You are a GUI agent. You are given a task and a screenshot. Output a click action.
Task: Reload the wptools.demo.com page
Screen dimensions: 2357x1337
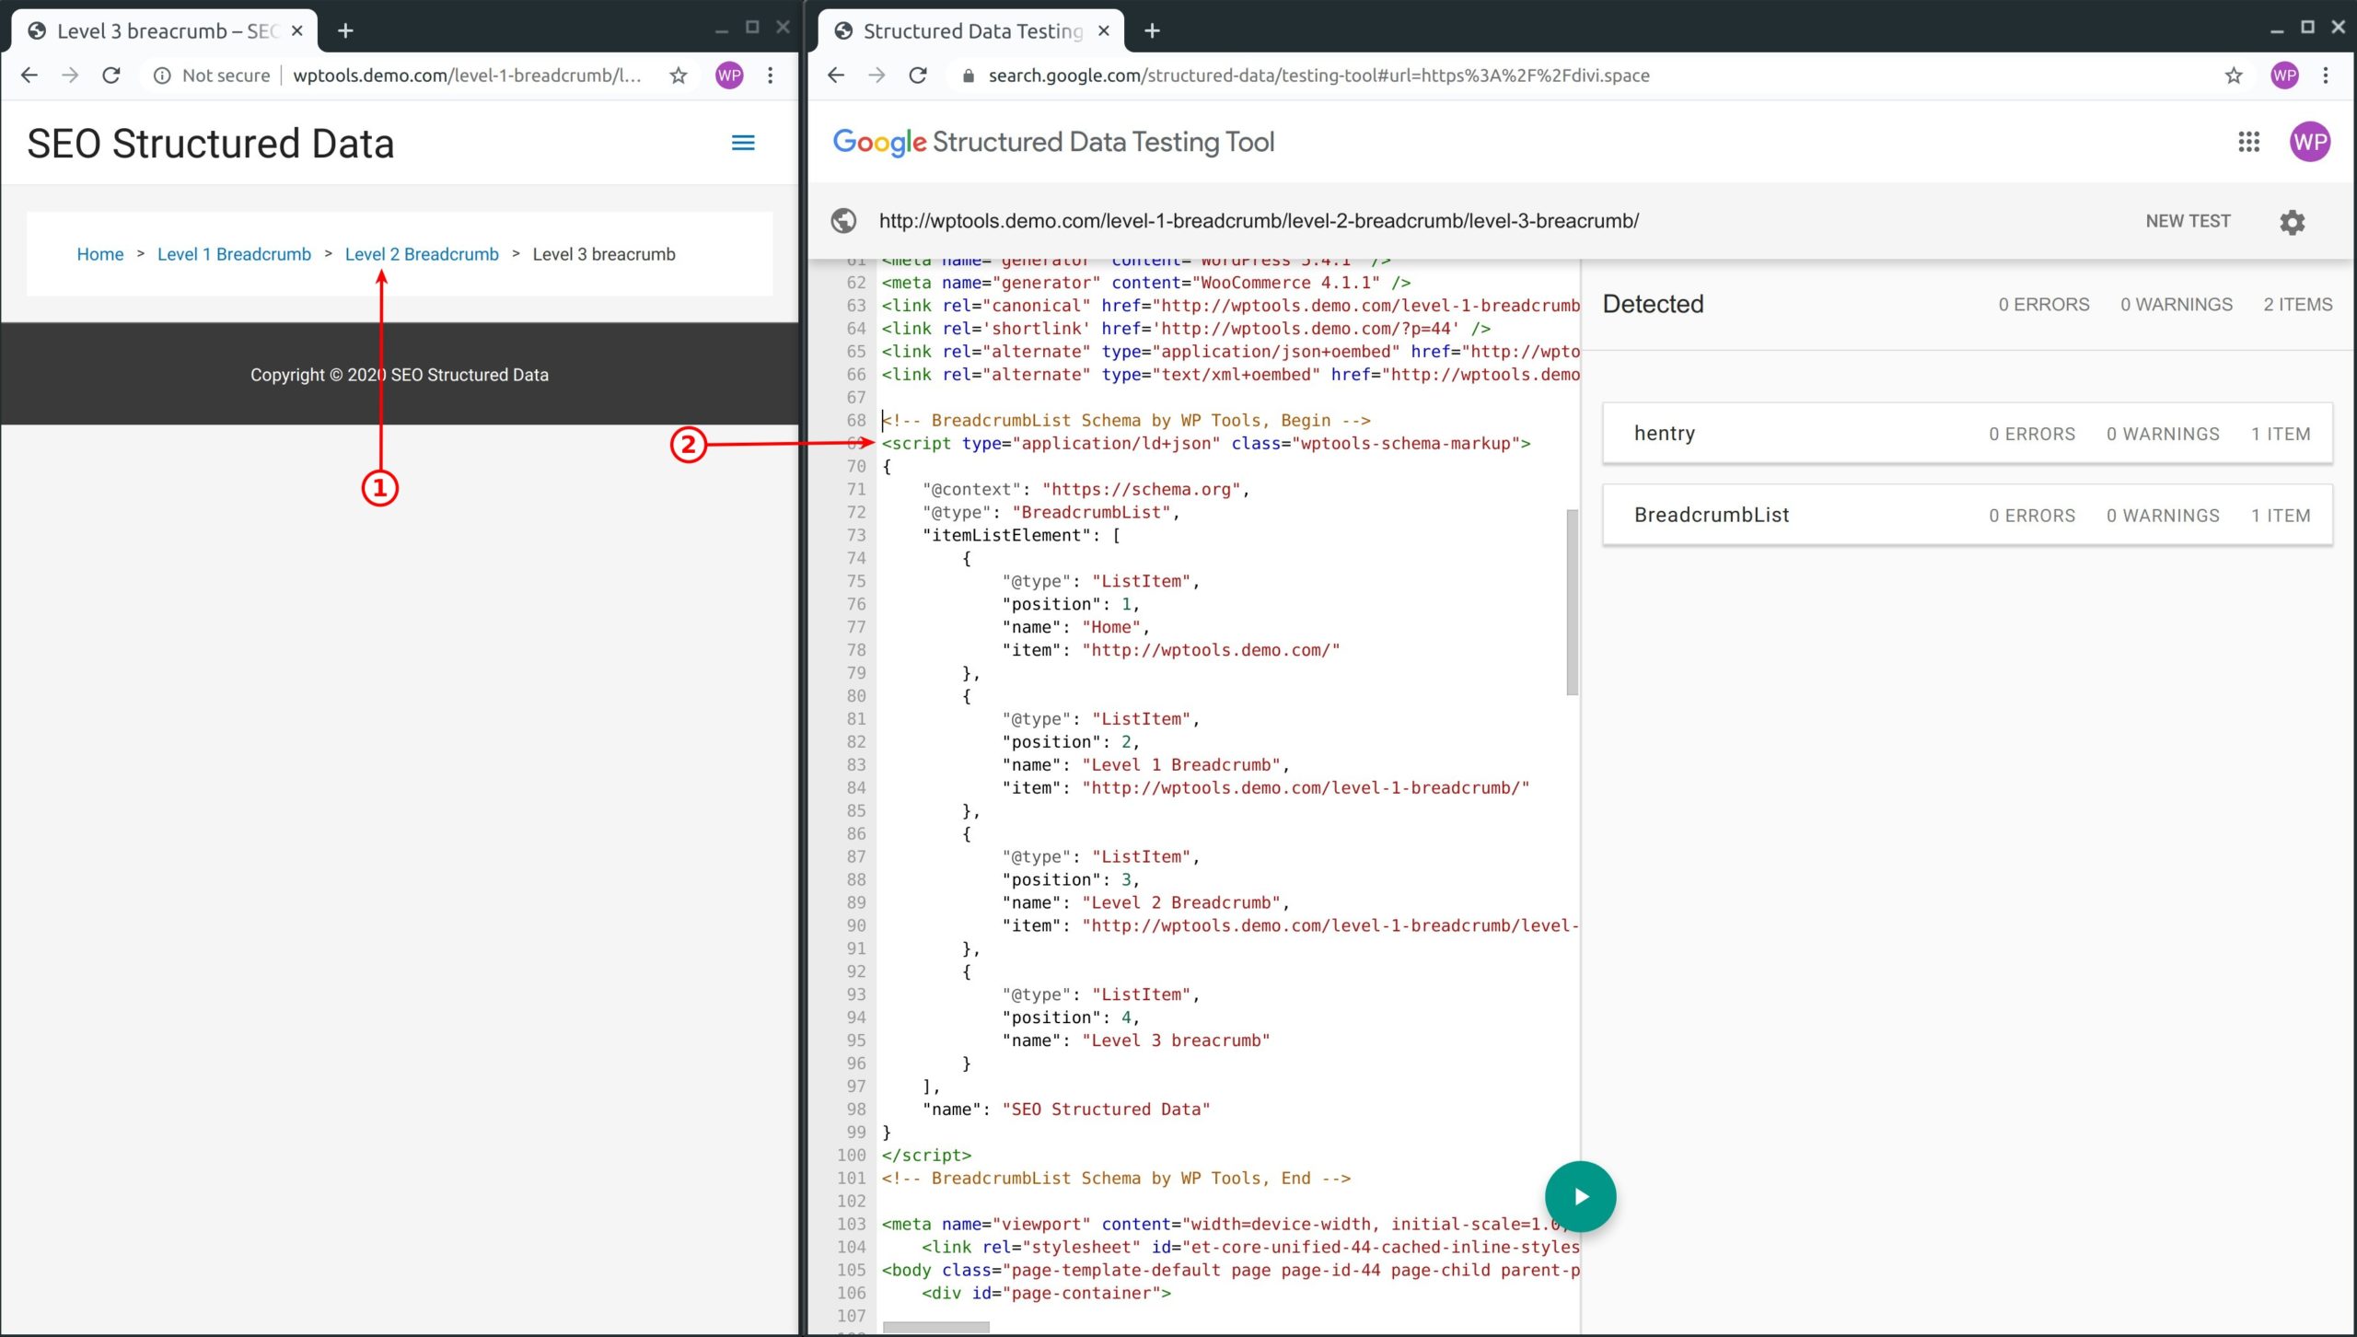[111, 76]
